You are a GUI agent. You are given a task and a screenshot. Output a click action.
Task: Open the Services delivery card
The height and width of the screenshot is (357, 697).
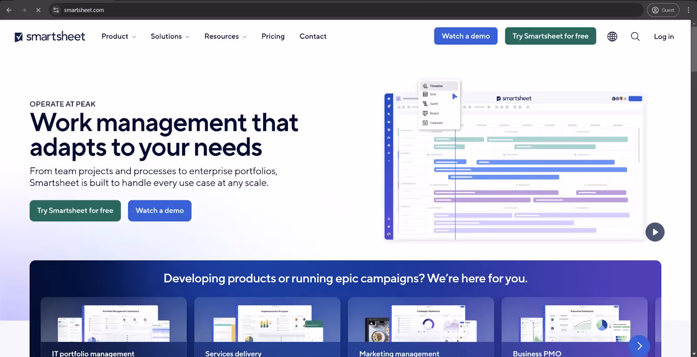tap(267, 327)
